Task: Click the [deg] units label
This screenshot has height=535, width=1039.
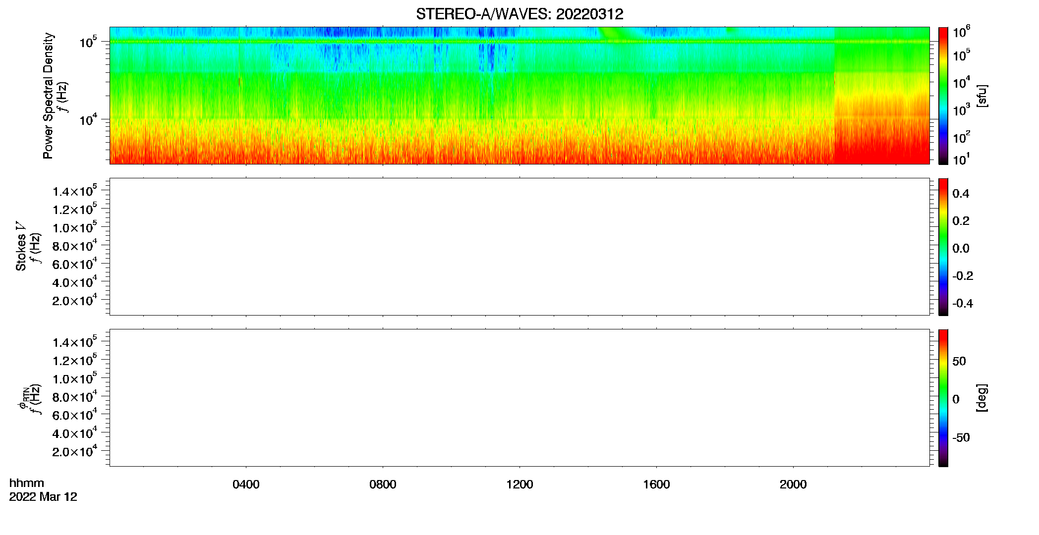Action: coord(981,398)
